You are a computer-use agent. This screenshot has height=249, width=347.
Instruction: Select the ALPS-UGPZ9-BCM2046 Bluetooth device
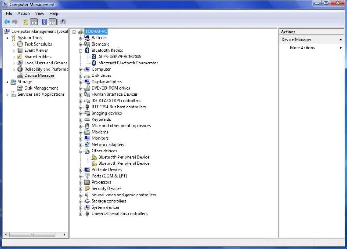120,56
